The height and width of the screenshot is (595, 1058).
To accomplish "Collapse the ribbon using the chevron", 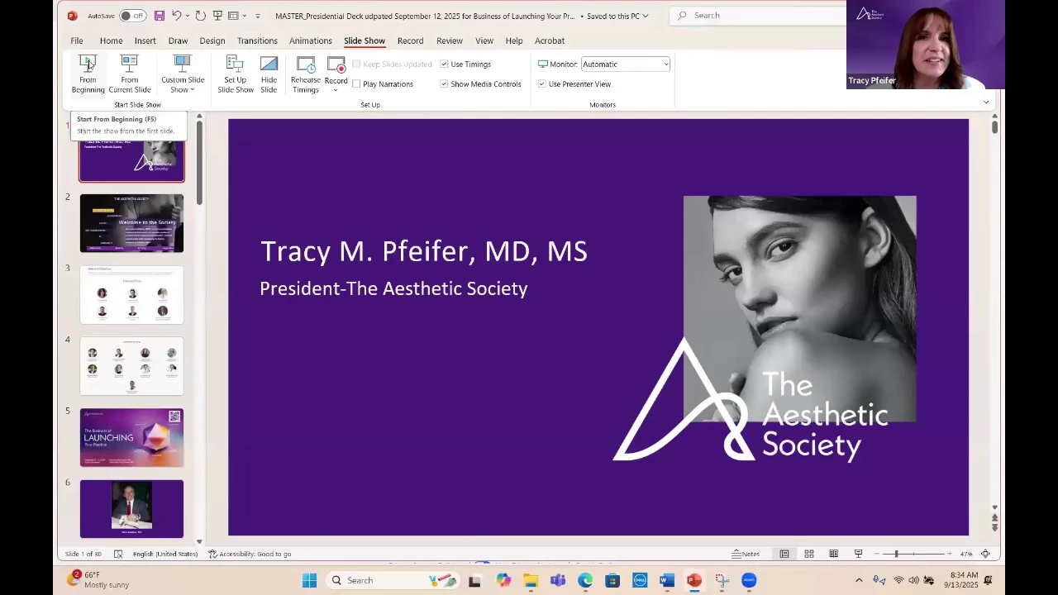I will tap(985, 102).
